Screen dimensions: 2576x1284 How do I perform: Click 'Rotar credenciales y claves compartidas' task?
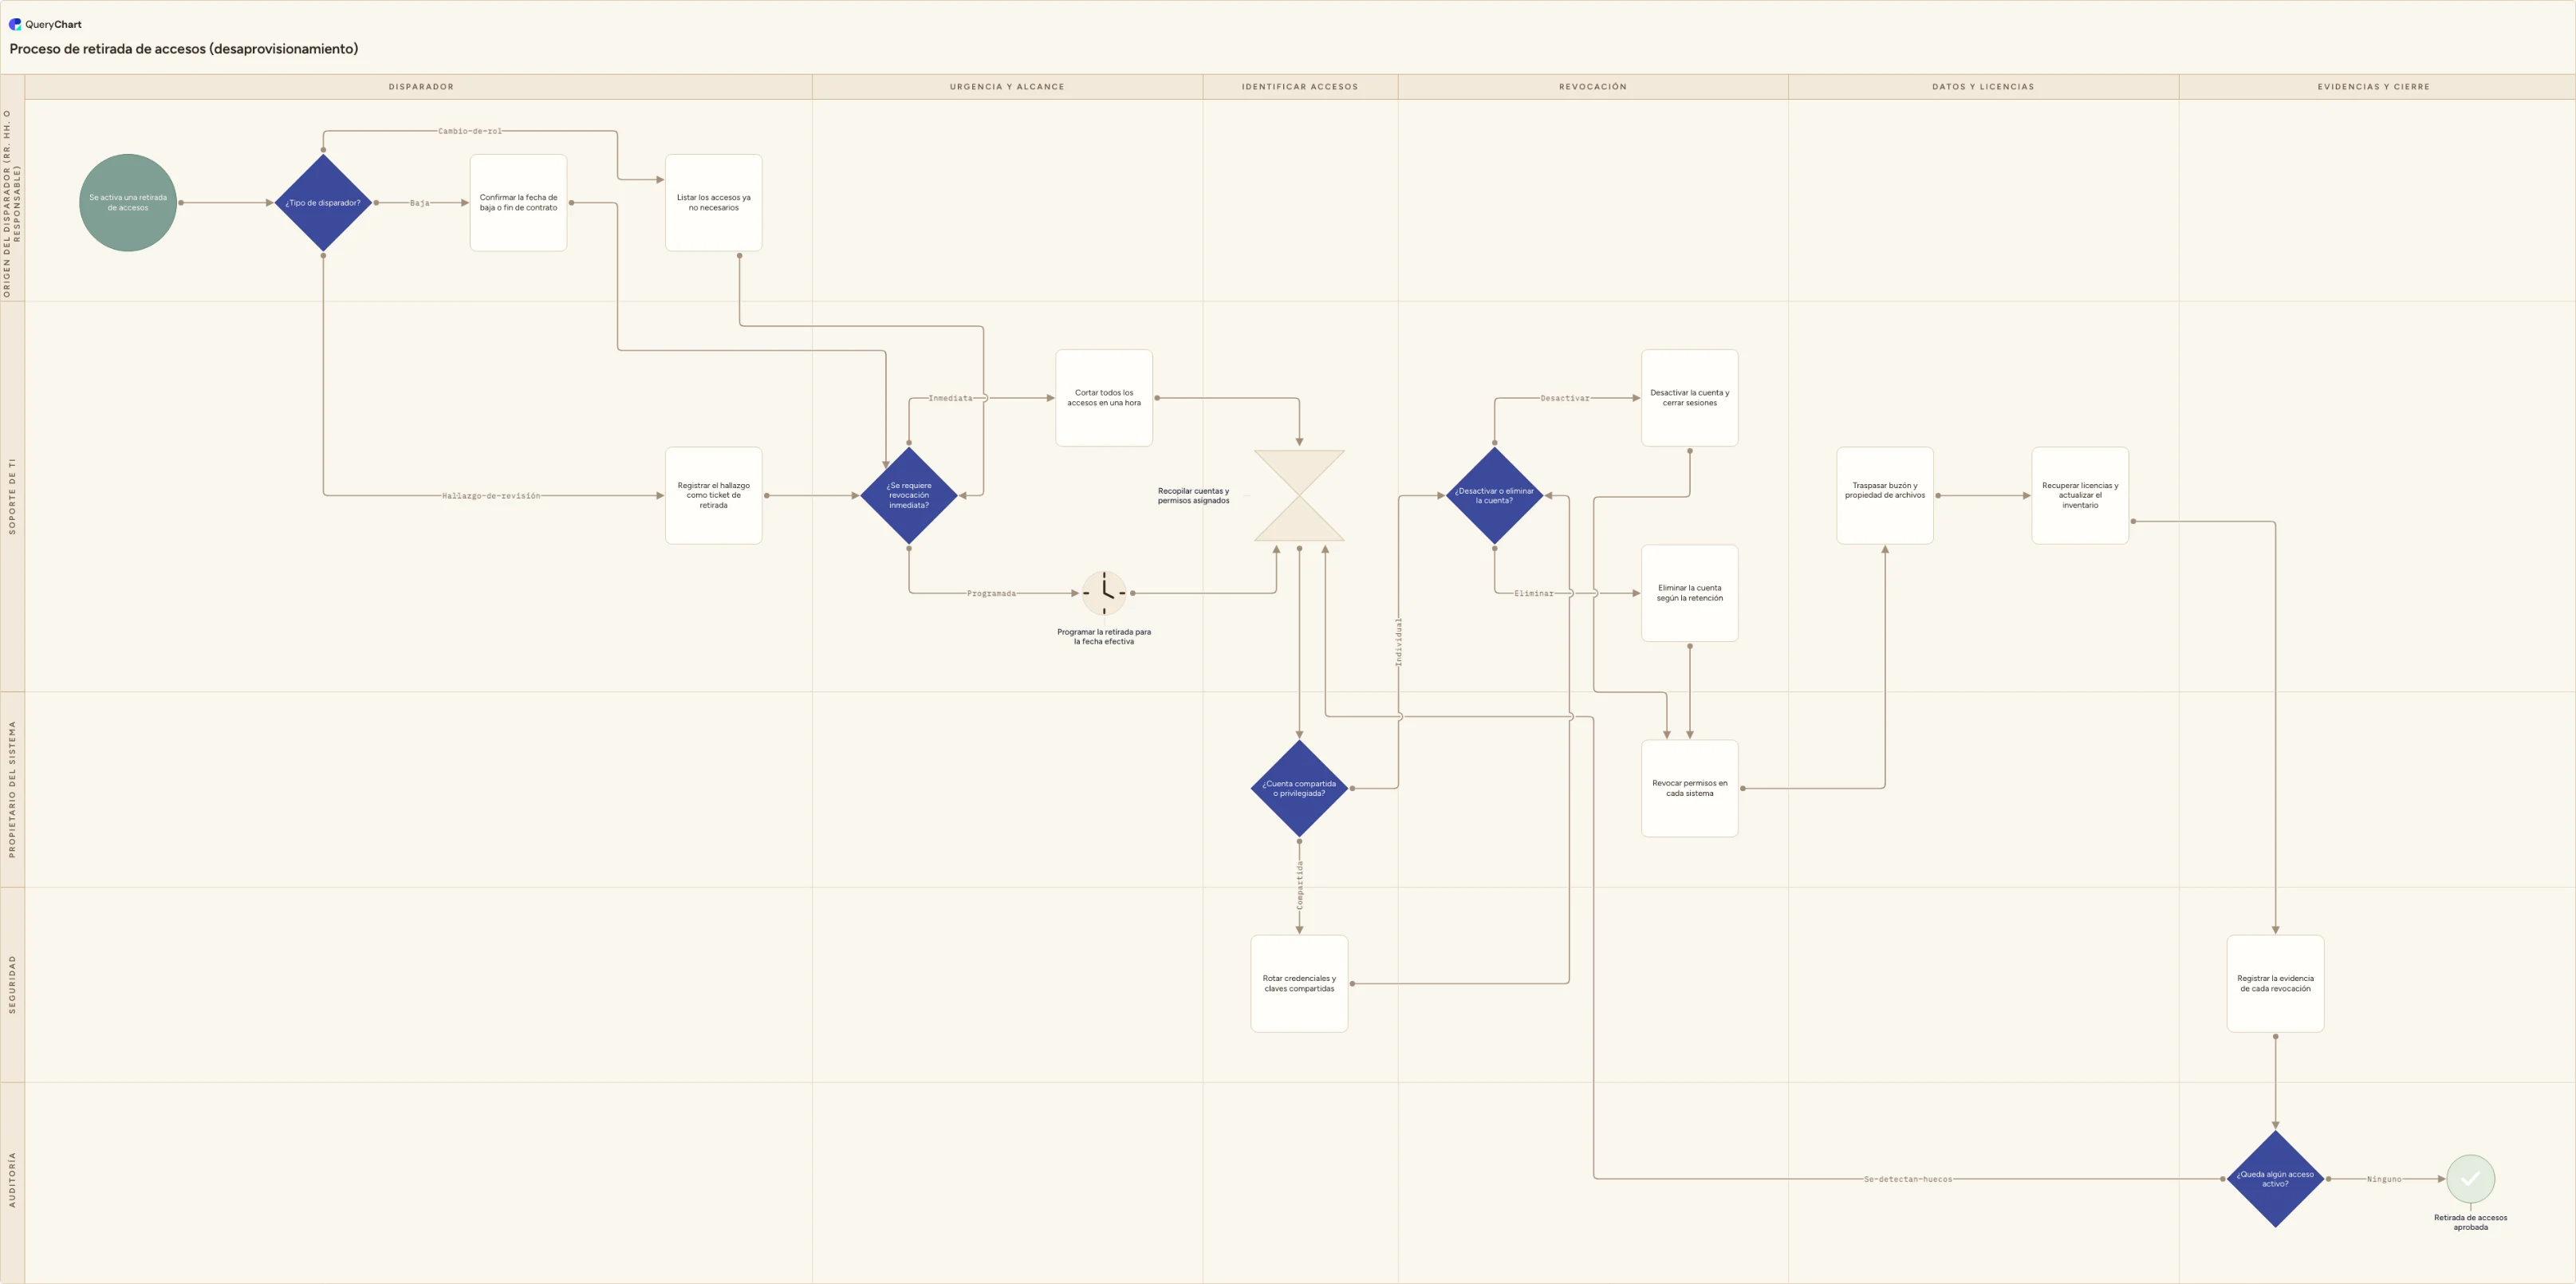tap(1299, 984)
